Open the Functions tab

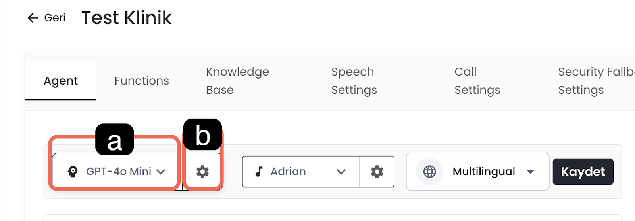[x=142, y=81]
